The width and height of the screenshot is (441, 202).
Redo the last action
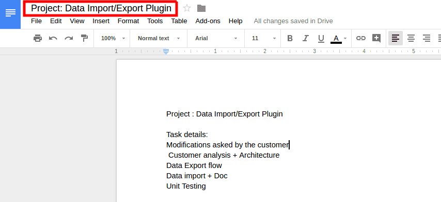coord(69,38)
